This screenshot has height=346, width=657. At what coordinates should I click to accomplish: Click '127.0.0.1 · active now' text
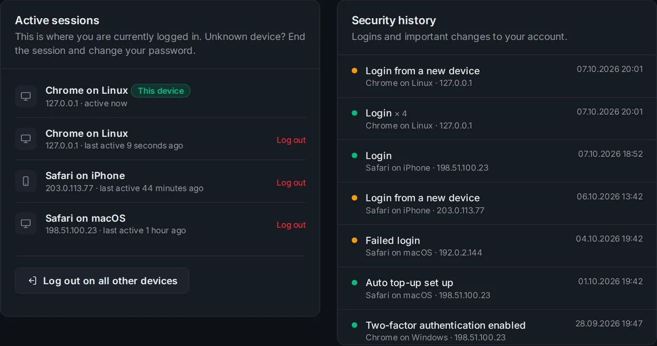pyautogui.click(x=86, y=104)
